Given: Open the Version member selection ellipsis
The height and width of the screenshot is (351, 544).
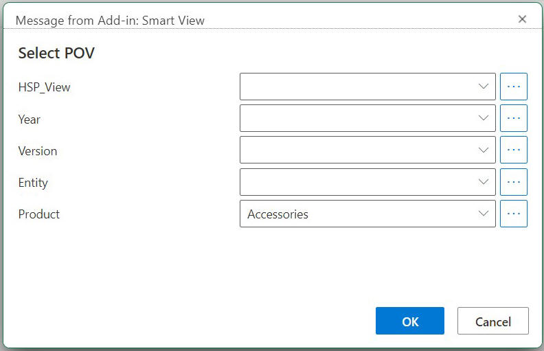Looking at the screenshot, I should 513,150.
